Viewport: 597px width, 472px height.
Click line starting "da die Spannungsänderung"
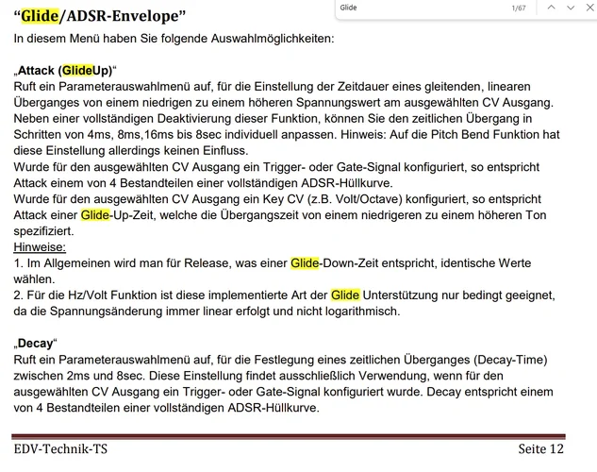click(x=207, y=312)
